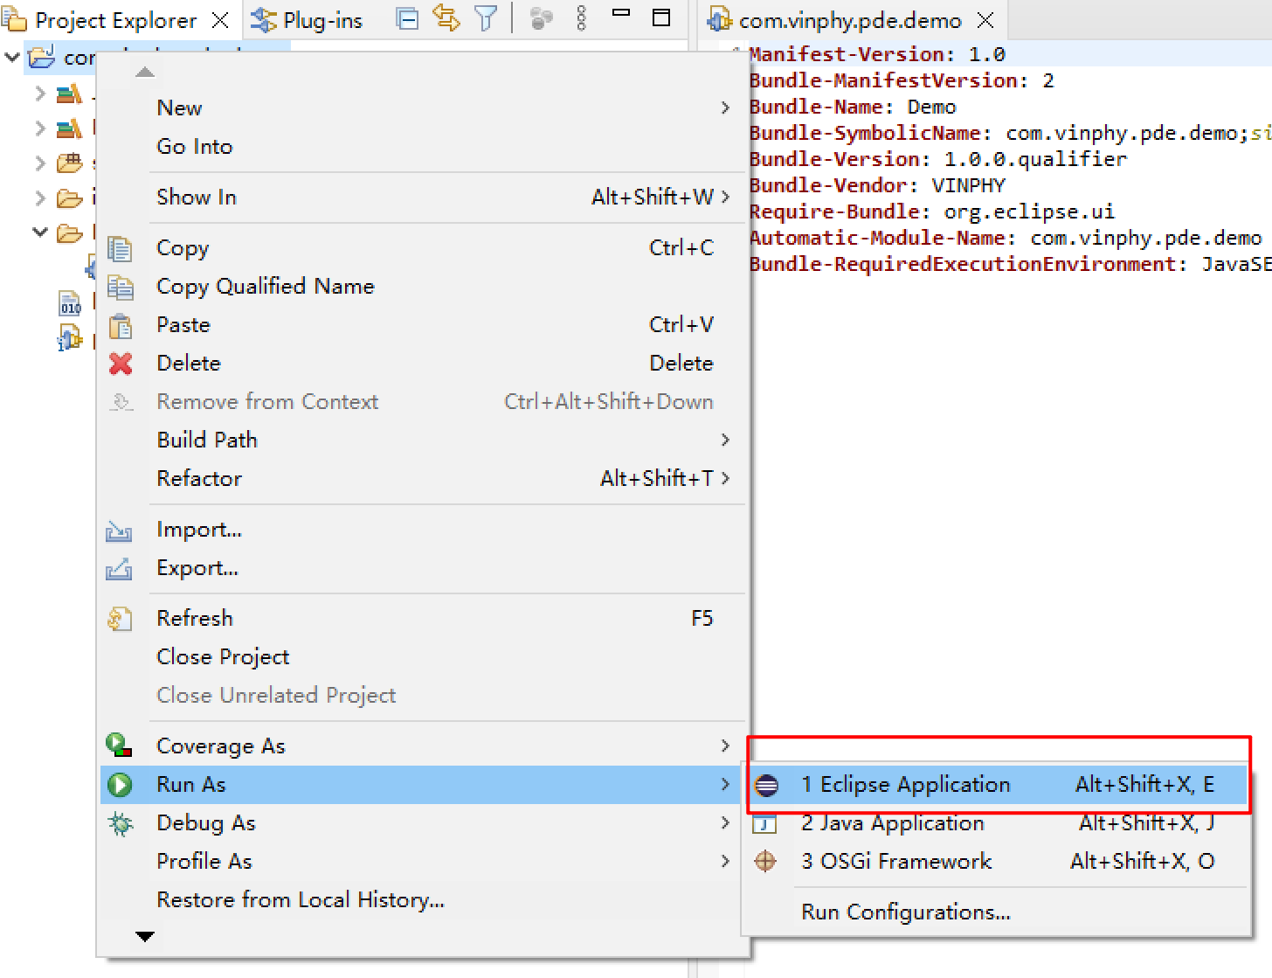This screenshot has width=1272, height=978.
Task: Click the line "Manifest-Version: 1.0" in the editor
Action: tap(877, 54)
